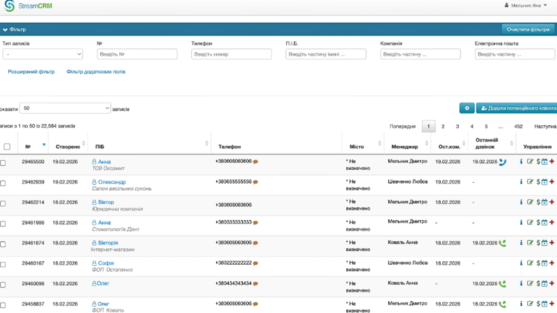Click red plus icon for record 29465500
Image resolution: width=557 pixels, height=313 pixels.
click(x=551, y=162)
